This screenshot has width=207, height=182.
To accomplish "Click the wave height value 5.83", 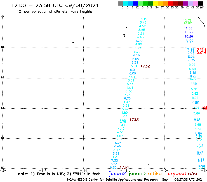I will pos(195,94).
